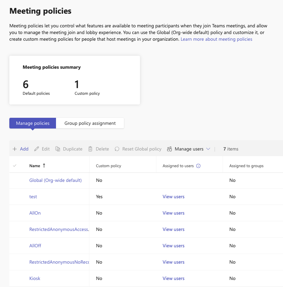Click the Edit pencil icon

pos(37,149)
